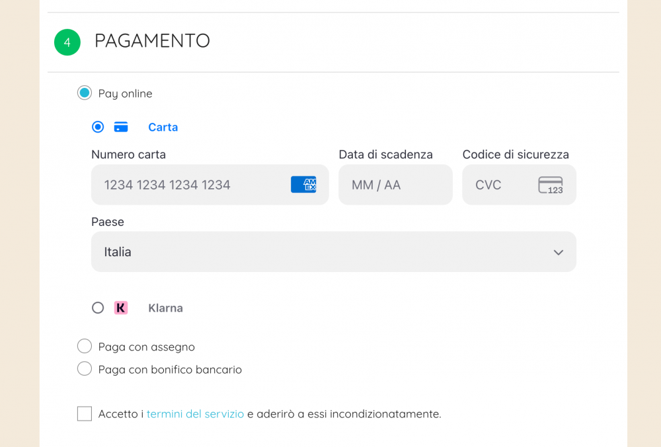The height and width of the screenshot is (447, 661).
Task: Click the PAGAMENTO section heading
Action: (151, 41)
